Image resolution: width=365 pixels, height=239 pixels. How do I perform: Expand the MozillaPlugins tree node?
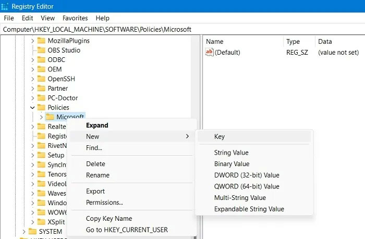click(32, 41)
